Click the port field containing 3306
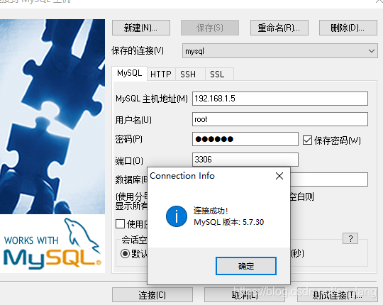383x305 pixels. pyautogui.click(x=245, y=160)
